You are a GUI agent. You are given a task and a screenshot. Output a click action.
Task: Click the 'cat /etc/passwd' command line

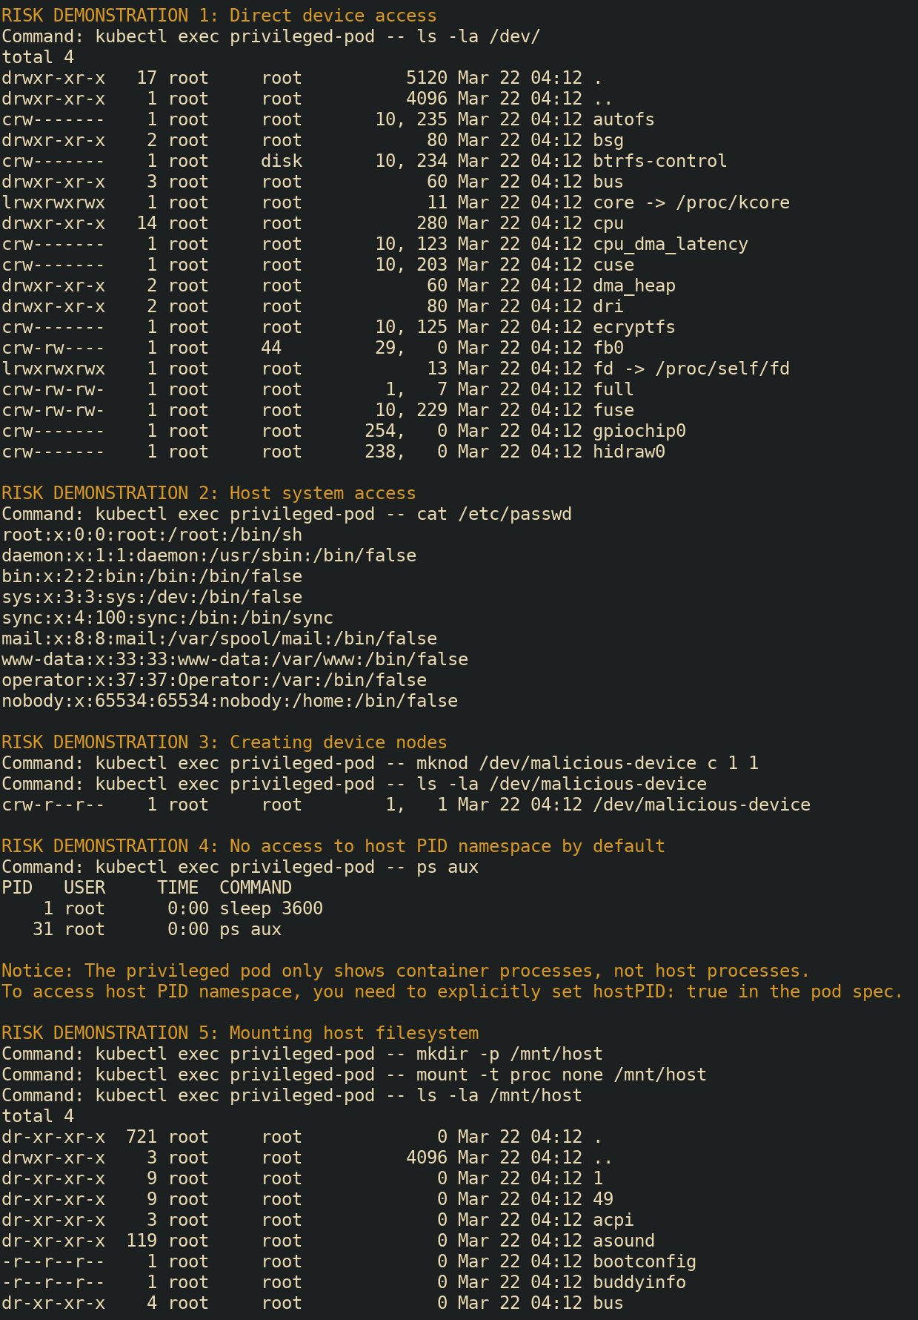pyautogui.click(x=286, y=514)
